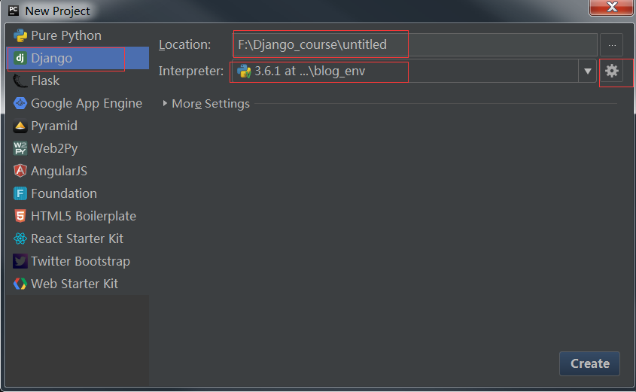Select the Web Starter Kit project type
This screenshot has width=636, height=392.
coord(78,284)
